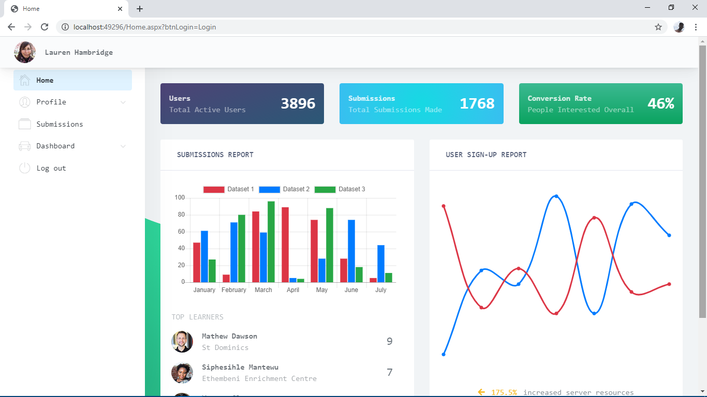
Task: Click the Profile user icon in sidebar
Action: 24,102
